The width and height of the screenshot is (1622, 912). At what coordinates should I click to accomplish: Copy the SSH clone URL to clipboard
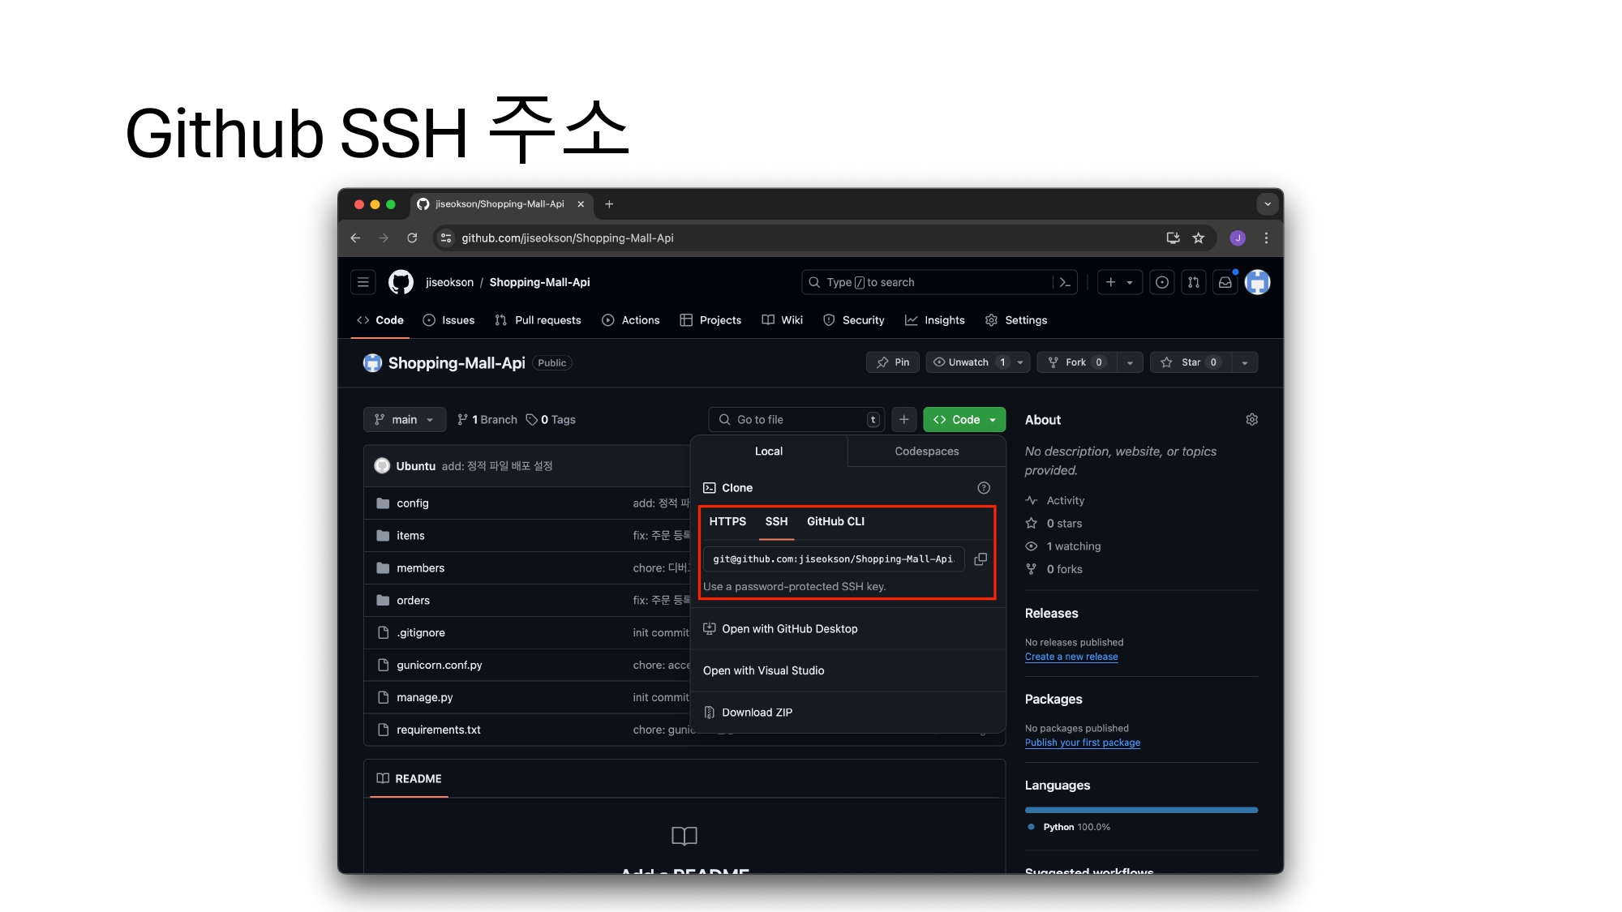point(980,559)
